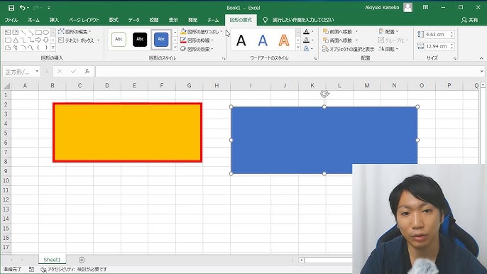Select the horizontal text box shape icon
This screenshot has height=274, width=487.
coord(8,32)
